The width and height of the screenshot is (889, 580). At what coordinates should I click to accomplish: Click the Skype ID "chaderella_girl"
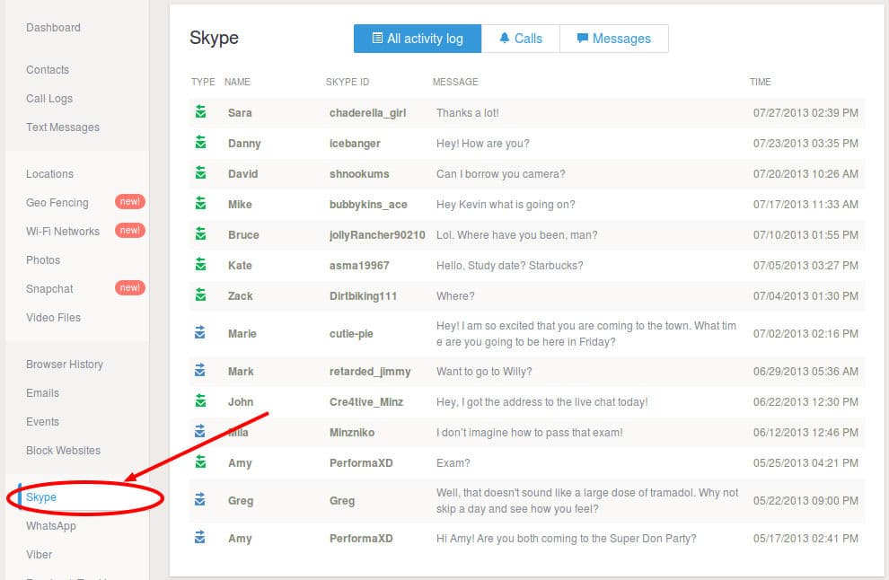click(368, 113)
